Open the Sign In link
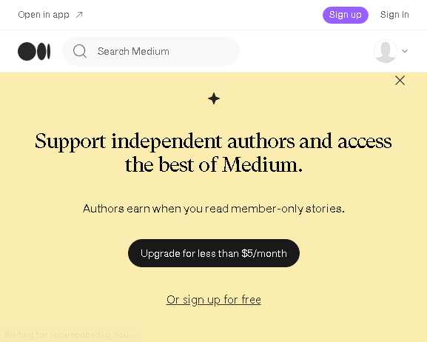Image resolution: width=427 pixels, height=342 pixels. 394,15
